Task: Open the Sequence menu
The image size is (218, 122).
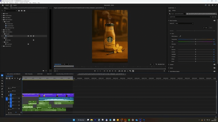Action: [x=11, y=3]
